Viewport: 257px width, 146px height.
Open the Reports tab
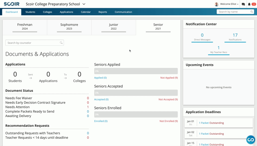pos(103,12)
